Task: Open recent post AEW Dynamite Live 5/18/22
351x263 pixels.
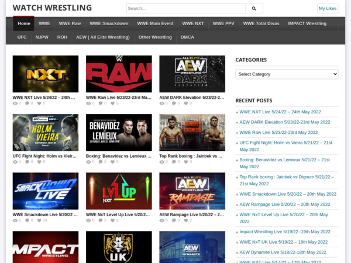Action: point(283,252)
